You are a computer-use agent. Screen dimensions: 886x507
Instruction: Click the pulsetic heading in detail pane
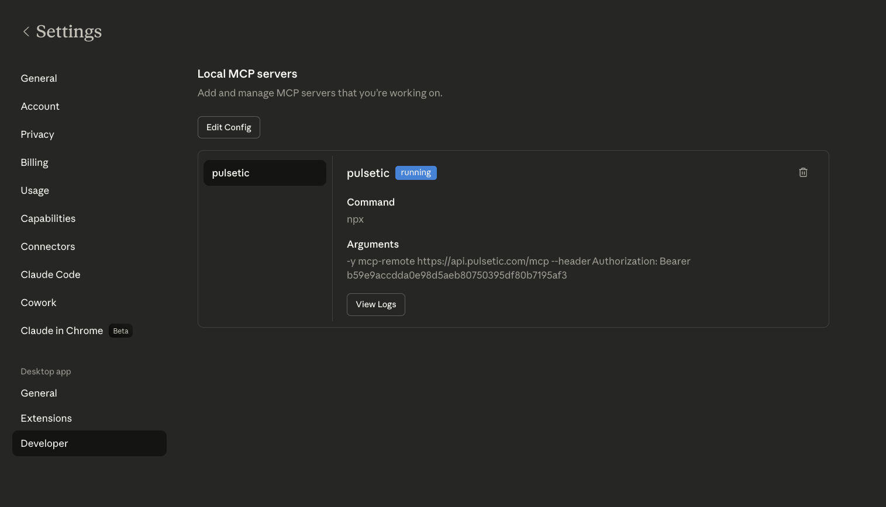coord(368,173)
